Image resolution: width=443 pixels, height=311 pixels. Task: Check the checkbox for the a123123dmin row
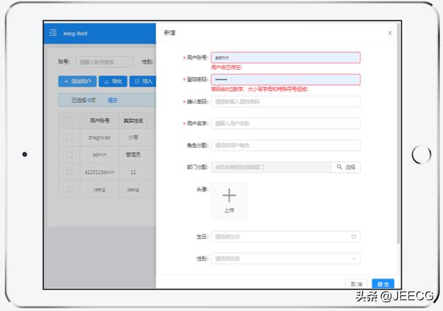point(69,172)
